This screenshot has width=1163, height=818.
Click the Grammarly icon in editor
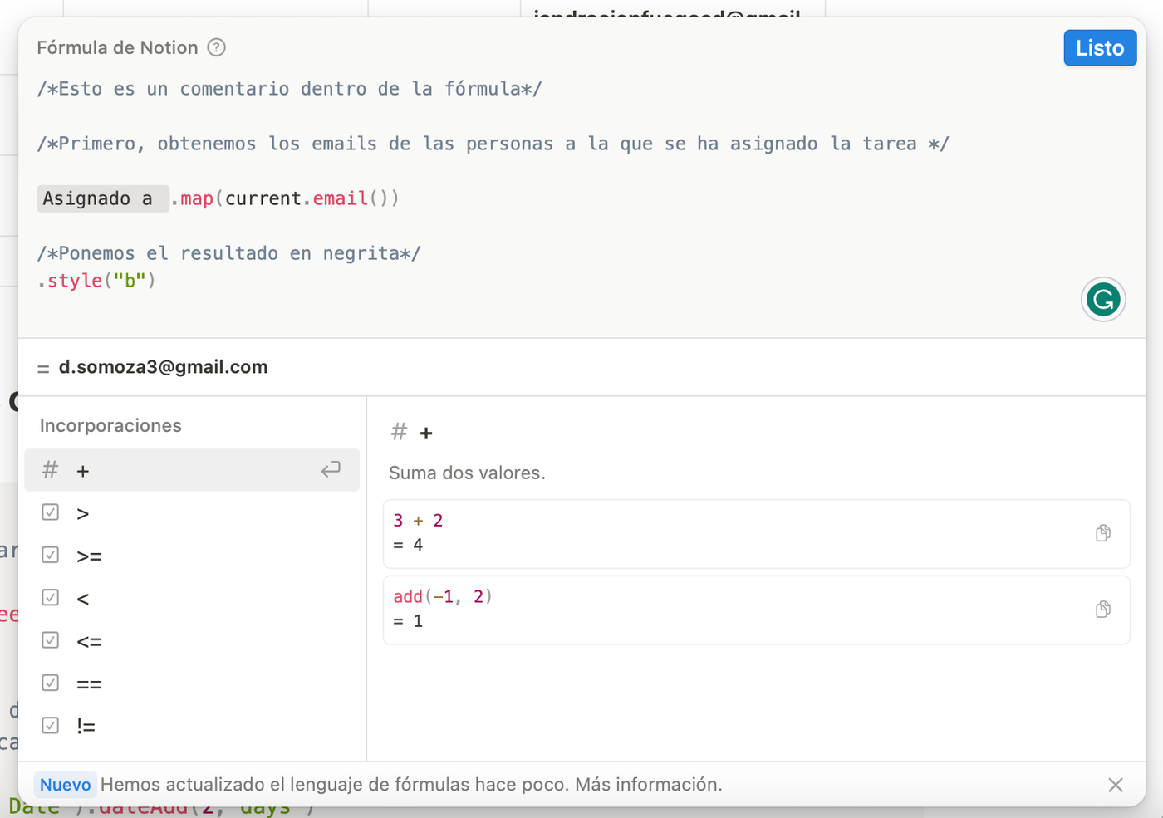click(x=1103, y=299)
